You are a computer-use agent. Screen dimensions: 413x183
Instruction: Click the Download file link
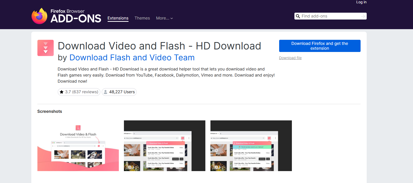pos(290,58)
